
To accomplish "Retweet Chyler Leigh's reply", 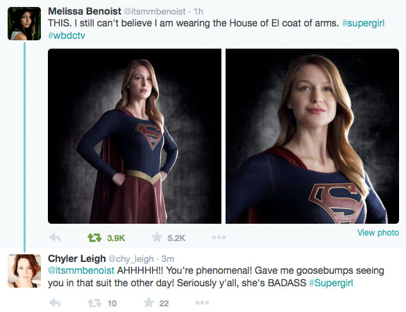I will (94, 303).
